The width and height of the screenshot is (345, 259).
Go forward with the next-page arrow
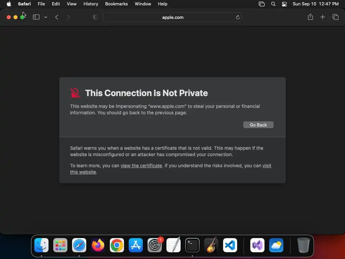[x=68, y=17]
